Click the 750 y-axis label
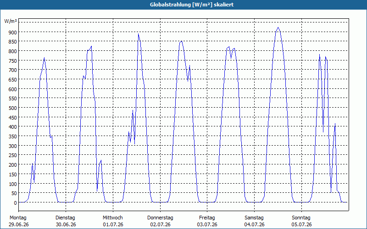 (13, 61)
